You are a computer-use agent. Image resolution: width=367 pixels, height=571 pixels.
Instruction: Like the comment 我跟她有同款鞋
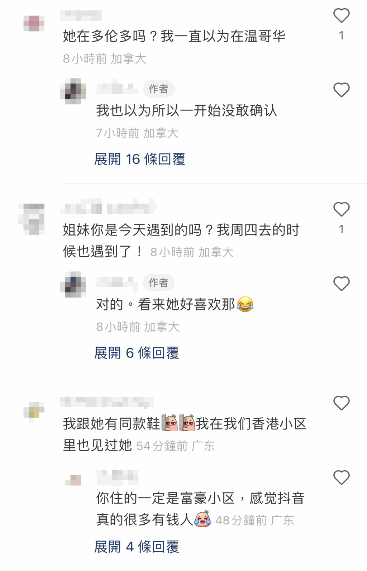click(341, 403)
